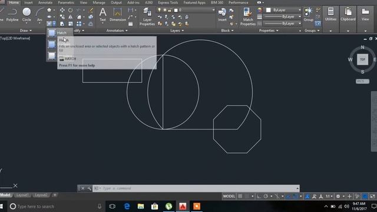Expand the Groups panel
The width and height of the screenshot is (377, 212).
pos(312,31)
